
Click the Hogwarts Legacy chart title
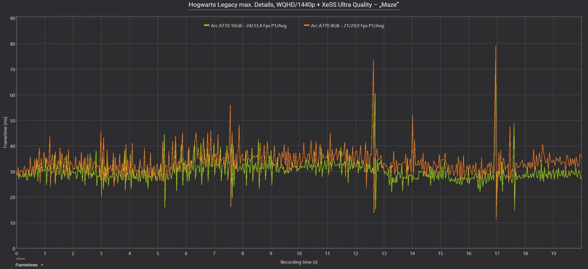pos(294,5)
